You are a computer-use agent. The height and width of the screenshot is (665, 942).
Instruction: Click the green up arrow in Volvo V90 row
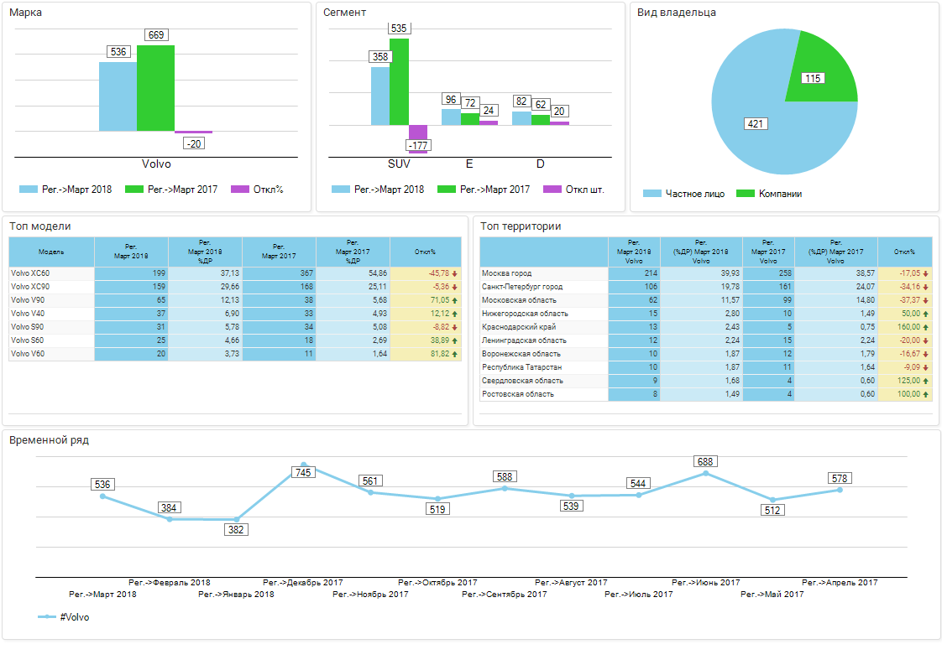click(x=454, y=300)
